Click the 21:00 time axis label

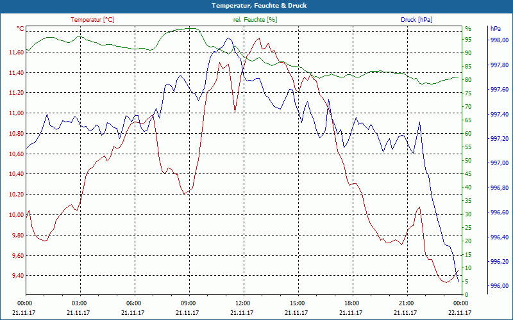(406, 303)
